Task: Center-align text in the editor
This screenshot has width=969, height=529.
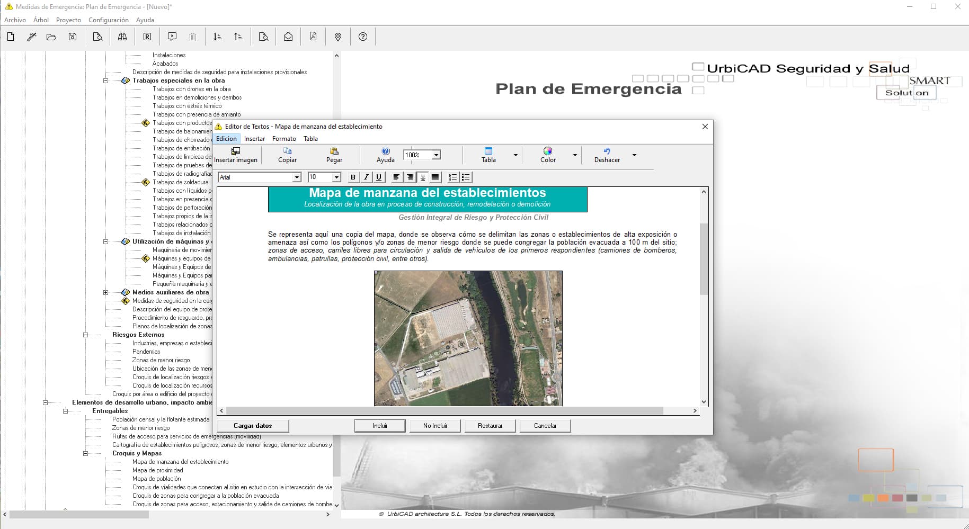Action: 423,177
